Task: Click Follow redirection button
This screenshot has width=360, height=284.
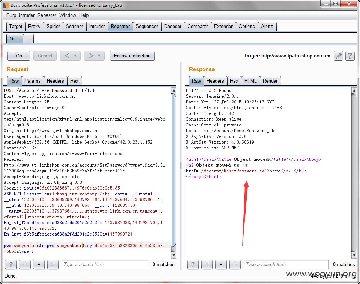Action: [x=132, y=56]
